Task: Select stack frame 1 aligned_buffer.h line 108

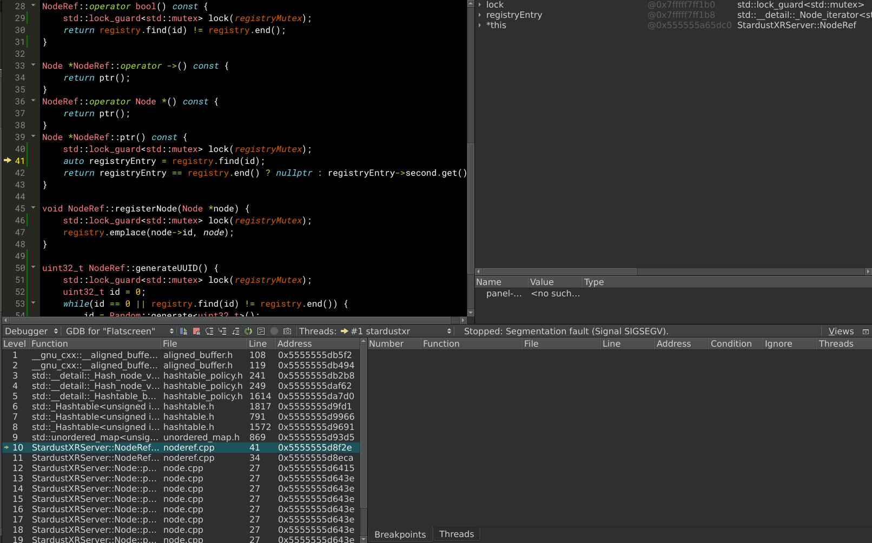Action: [181, 355]
